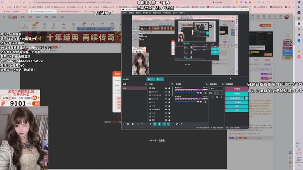Mute the 桌面音频 channel
The image size is (303, 170).
(x=201, y=102)
